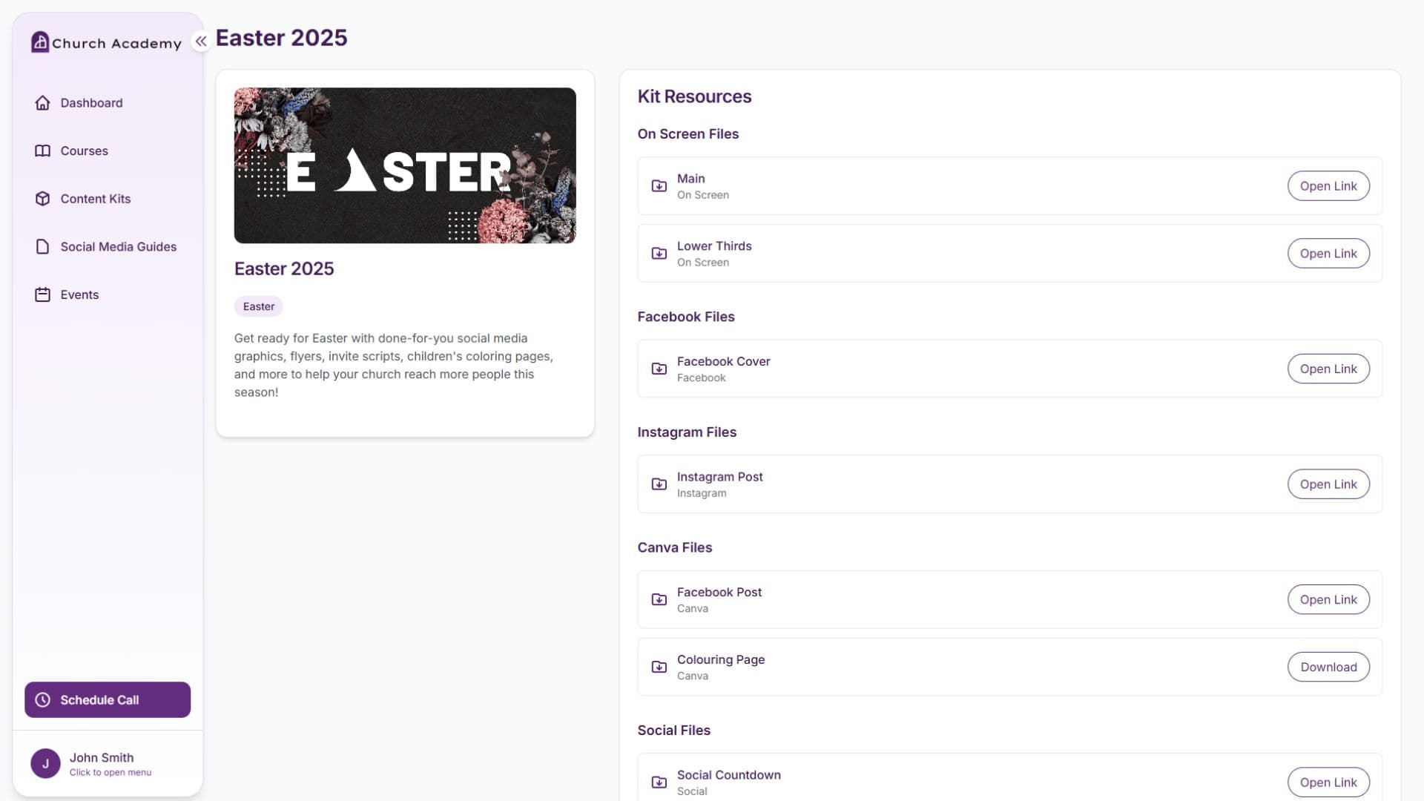Click the folder icon beside Facebook Cover

(659, 369)
